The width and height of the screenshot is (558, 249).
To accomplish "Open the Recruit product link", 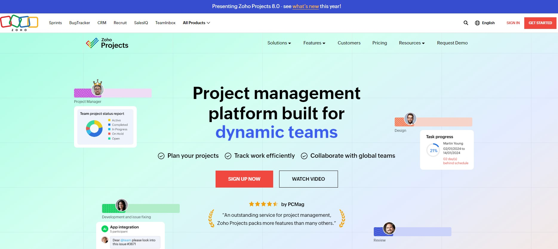I will [120, 23].
